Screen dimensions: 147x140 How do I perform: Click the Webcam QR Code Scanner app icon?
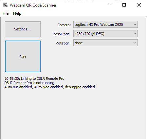click(5, 5)
